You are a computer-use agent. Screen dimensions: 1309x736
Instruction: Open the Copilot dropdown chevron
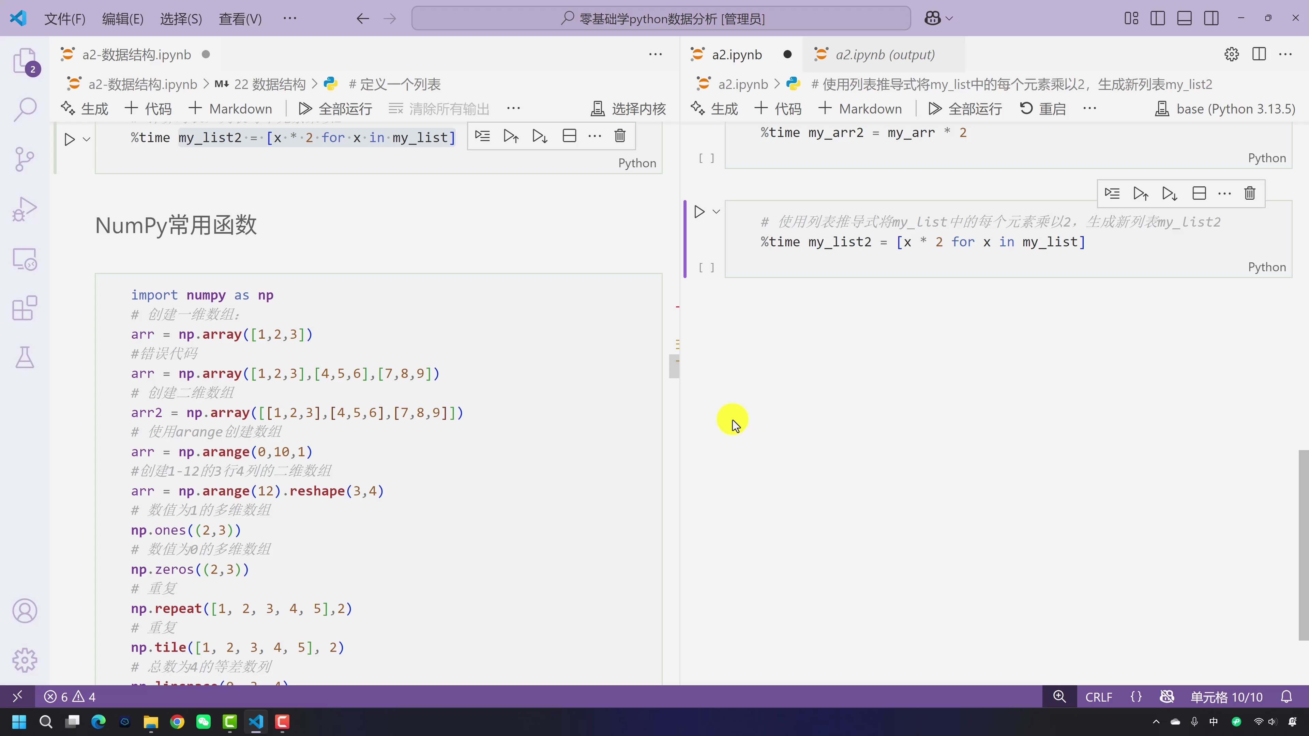click(949, 19)
